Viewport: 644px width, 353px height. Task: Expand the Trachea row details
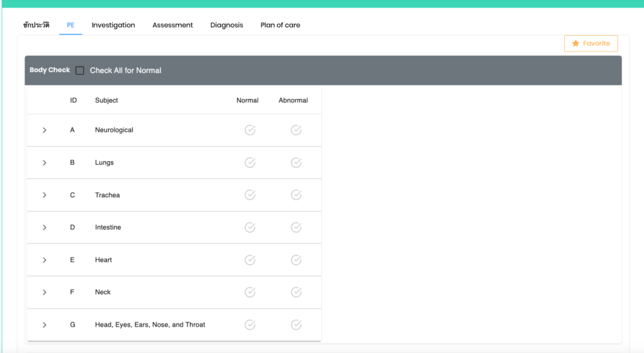pos(45,195)
